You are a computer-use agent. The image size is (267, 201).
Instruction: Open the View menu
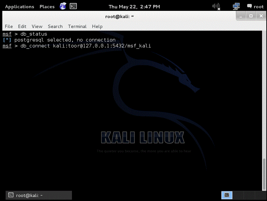(37, 27)
